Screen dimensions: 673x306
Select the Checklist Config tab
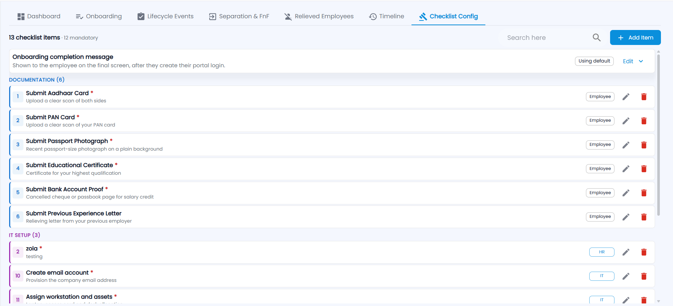click(x=448, y=16)
